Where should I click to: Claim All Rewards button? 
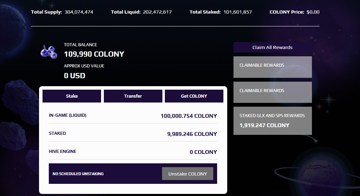[x=273, y=47]
